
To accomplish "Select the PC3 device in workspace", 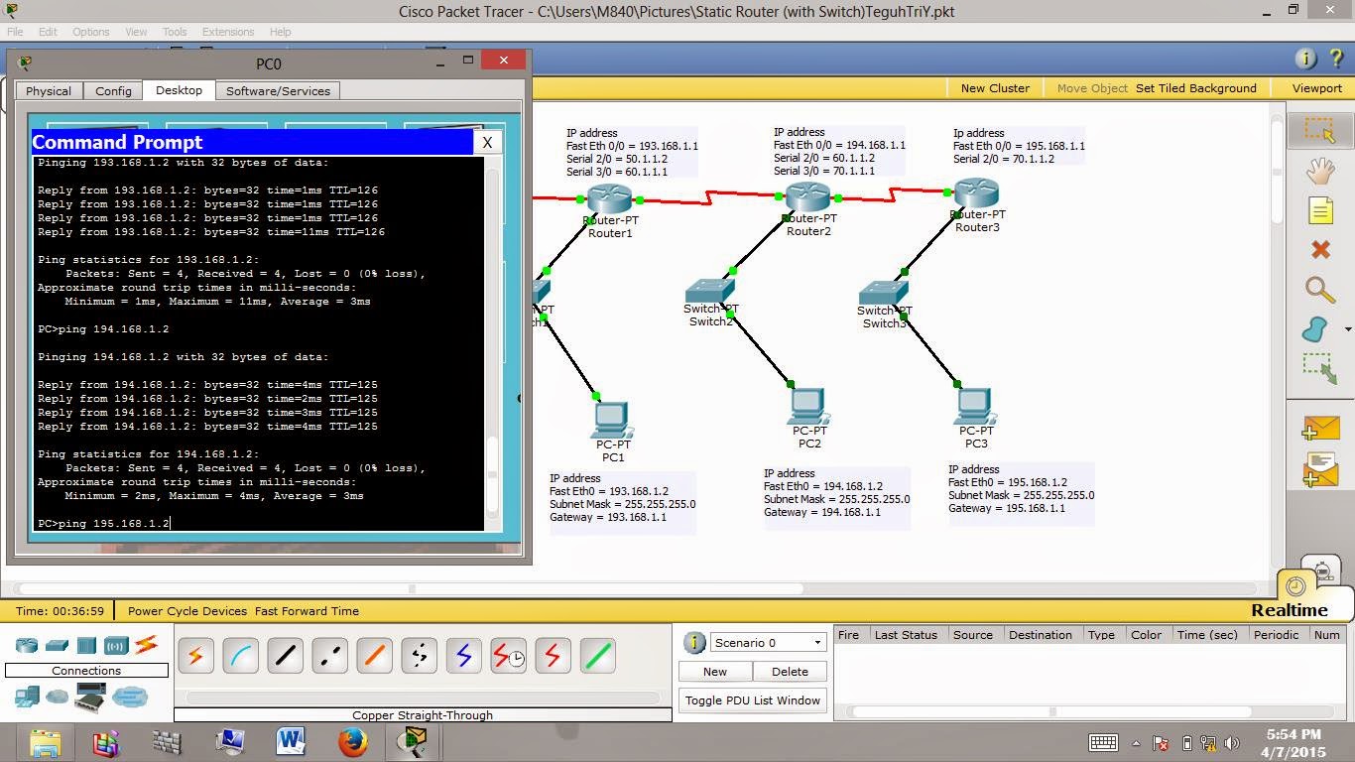I will pos(974,406).
